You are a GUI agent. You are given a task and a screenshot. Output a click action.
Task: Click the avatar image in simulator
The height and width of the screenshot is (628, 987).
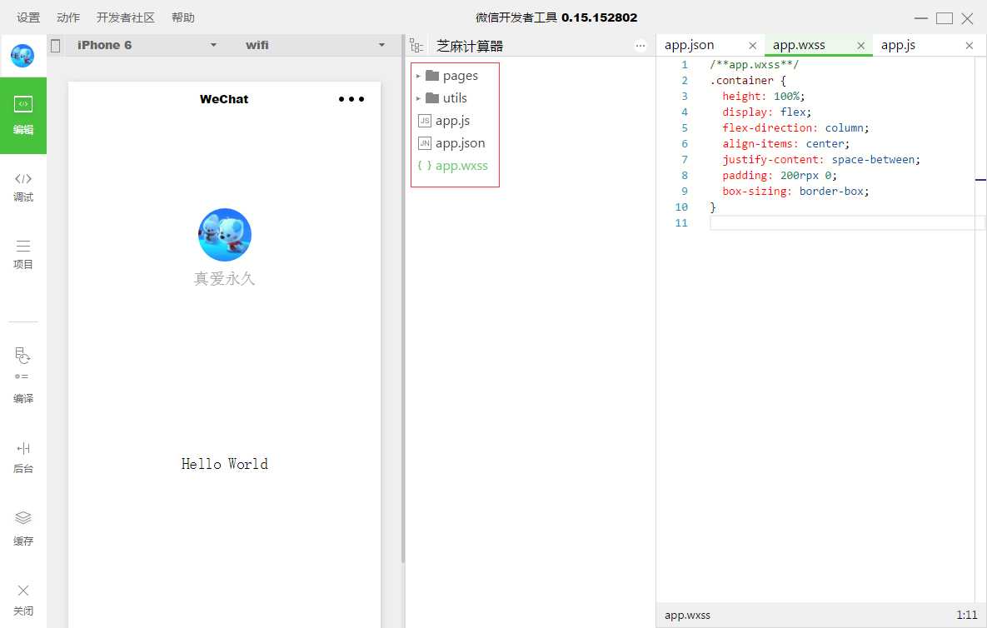(225, 235)
